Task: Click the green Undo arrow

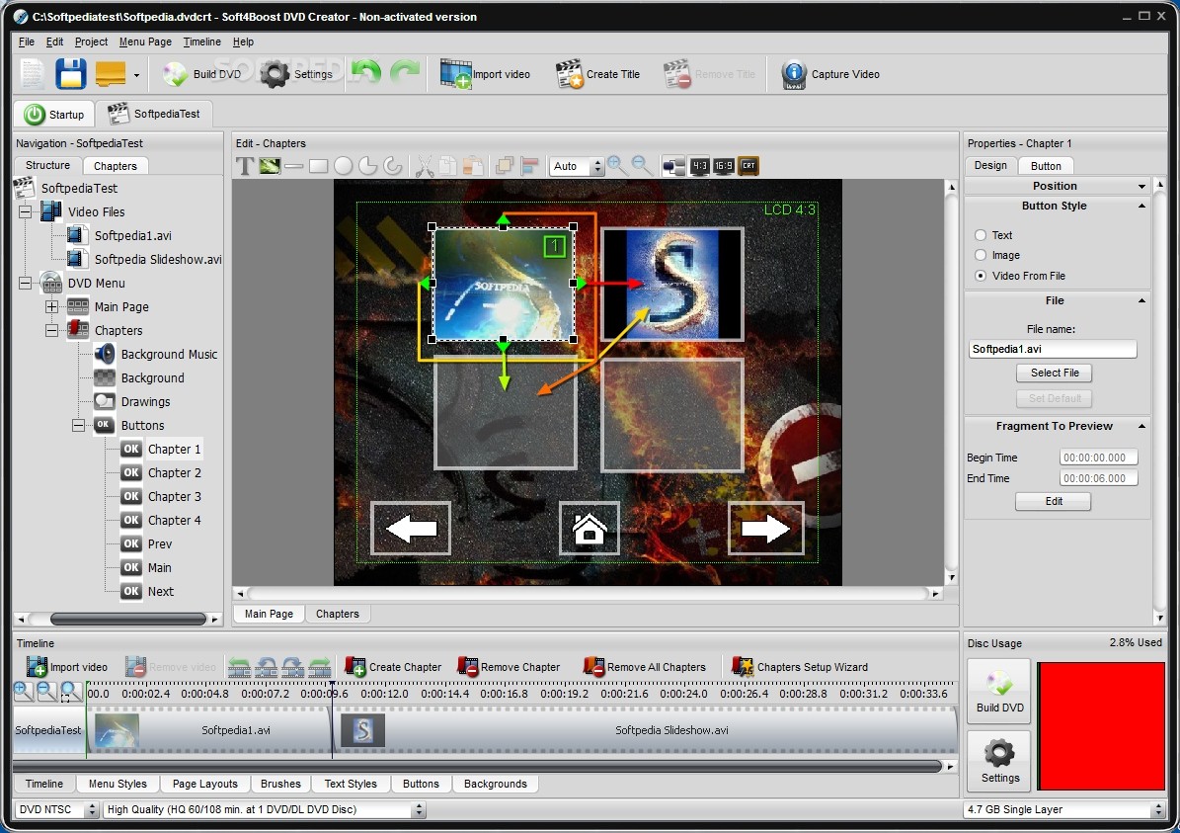Action: (x=366, y=72)
